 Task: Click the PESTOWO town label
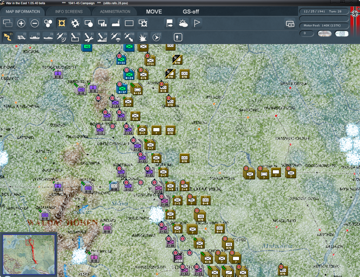click(216, 97)
